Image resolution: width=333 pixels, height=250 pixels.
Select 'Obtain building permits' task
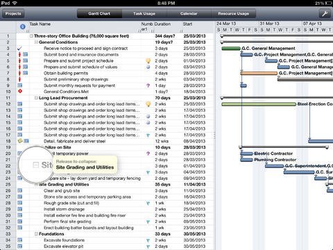[66, 73]
